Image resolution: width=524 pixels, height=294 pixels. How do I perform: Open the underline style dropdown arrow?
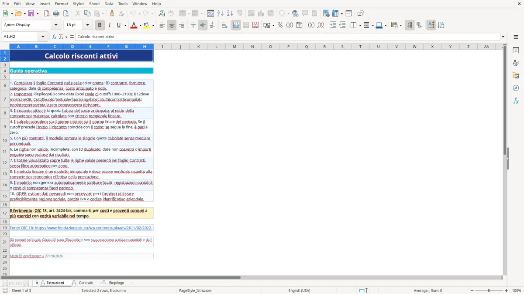point(125,25)
